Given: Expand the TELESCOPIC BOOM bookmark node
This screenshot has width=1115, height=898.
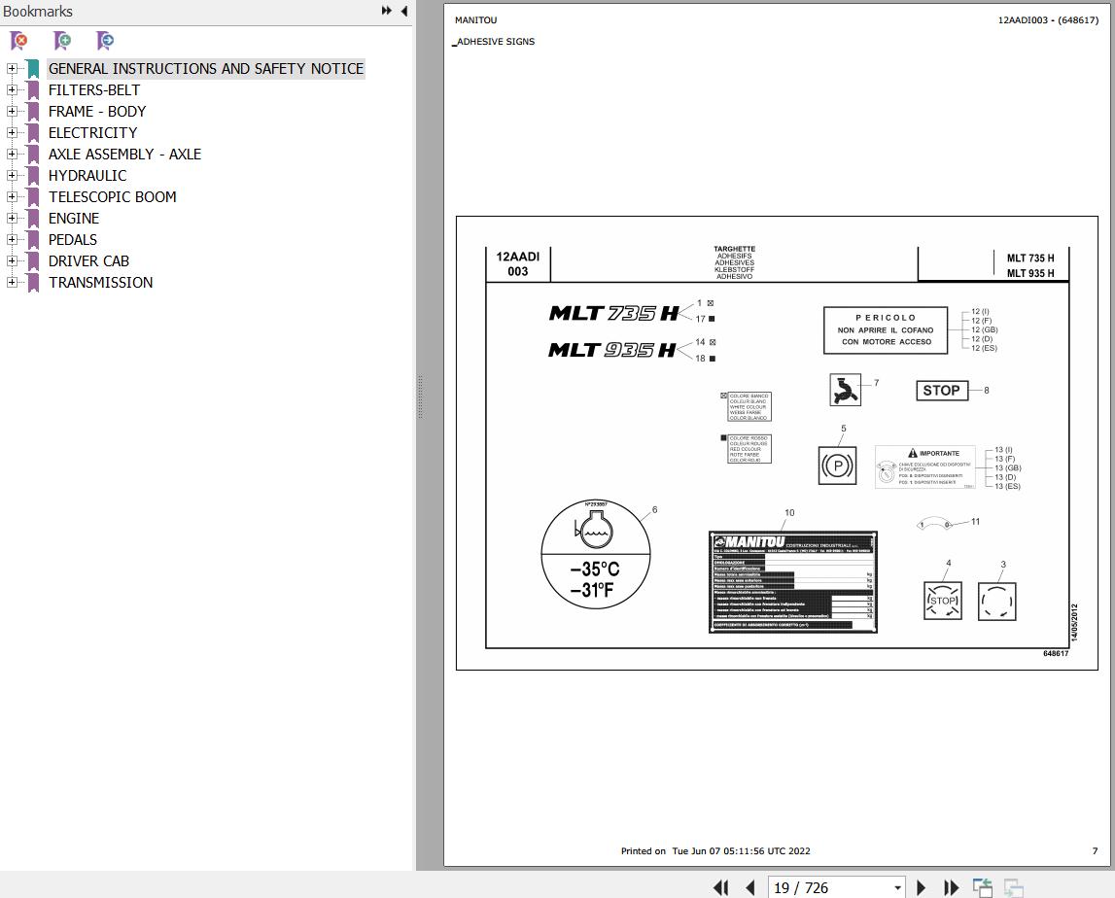Looking at the screenshot, I should 12,196.
